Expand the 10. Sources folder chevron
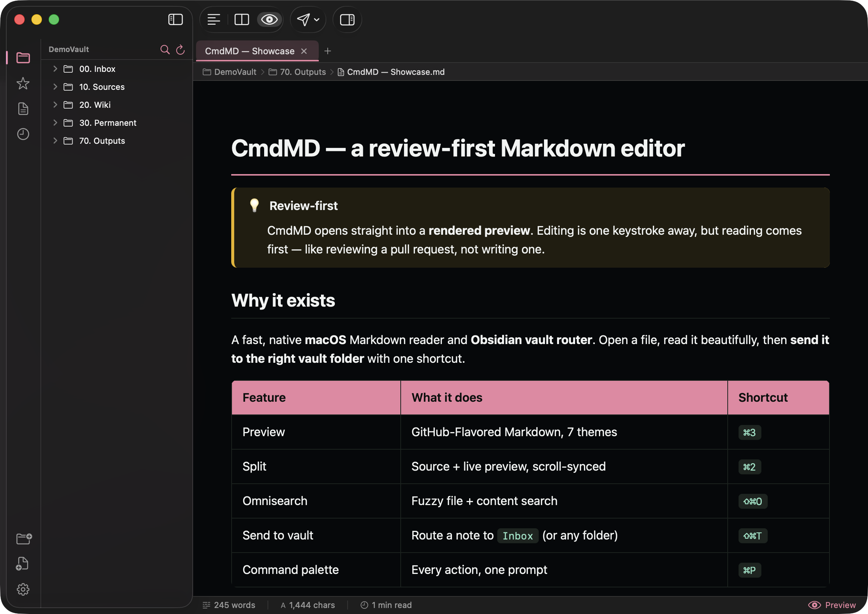The image size is (868, 614). click(x=55, y=86)
